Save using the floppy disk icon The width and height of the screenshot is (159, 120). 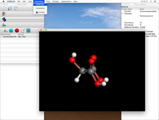[x=16, y=8]
